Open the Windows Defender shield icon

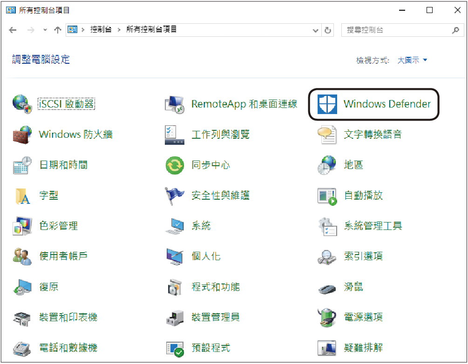[327, 104]
